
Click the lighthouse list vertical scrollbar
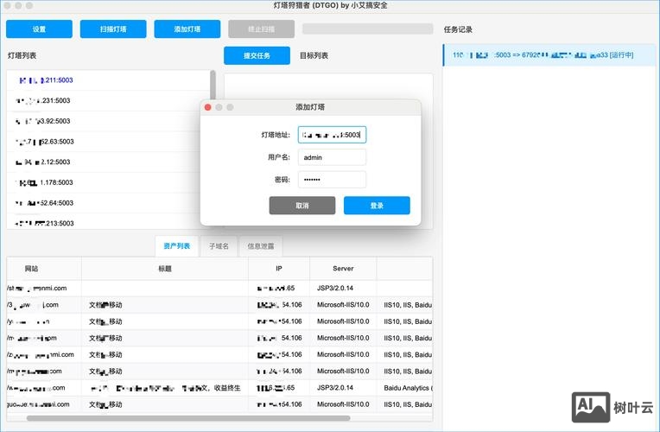(213, 84)
